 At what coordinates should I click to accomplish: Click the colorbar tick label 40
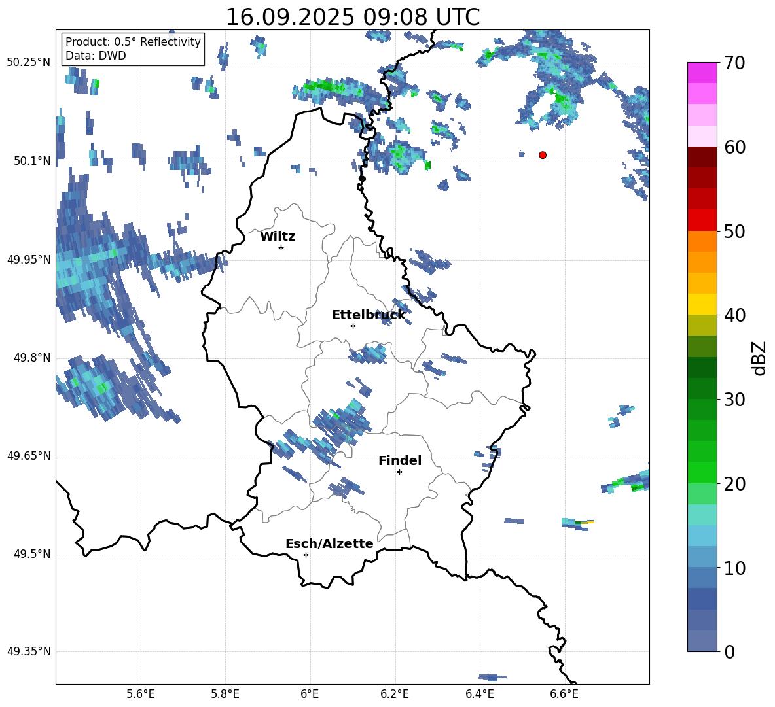tap(734, 315)
